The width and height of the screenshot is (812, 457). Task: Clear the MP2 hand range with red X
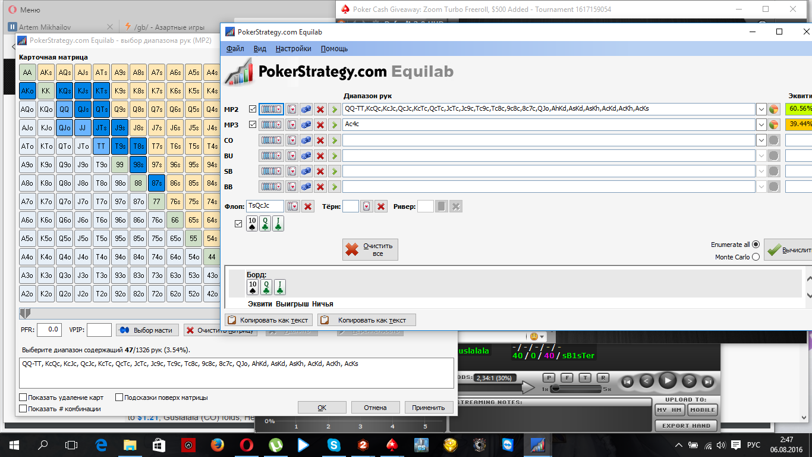tap(320, 109)
